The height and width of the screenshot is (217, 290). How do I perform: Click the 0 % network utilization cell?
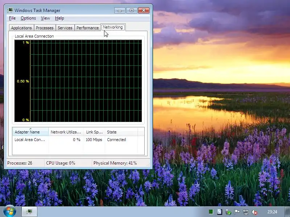point(76,140)
